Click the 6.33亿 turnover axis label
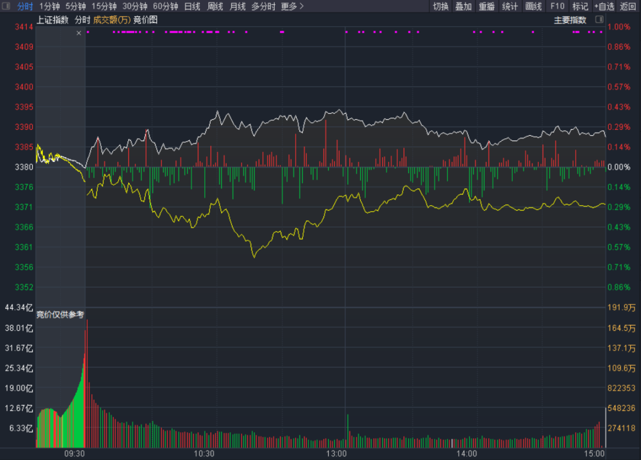 (x=21, y=428)
